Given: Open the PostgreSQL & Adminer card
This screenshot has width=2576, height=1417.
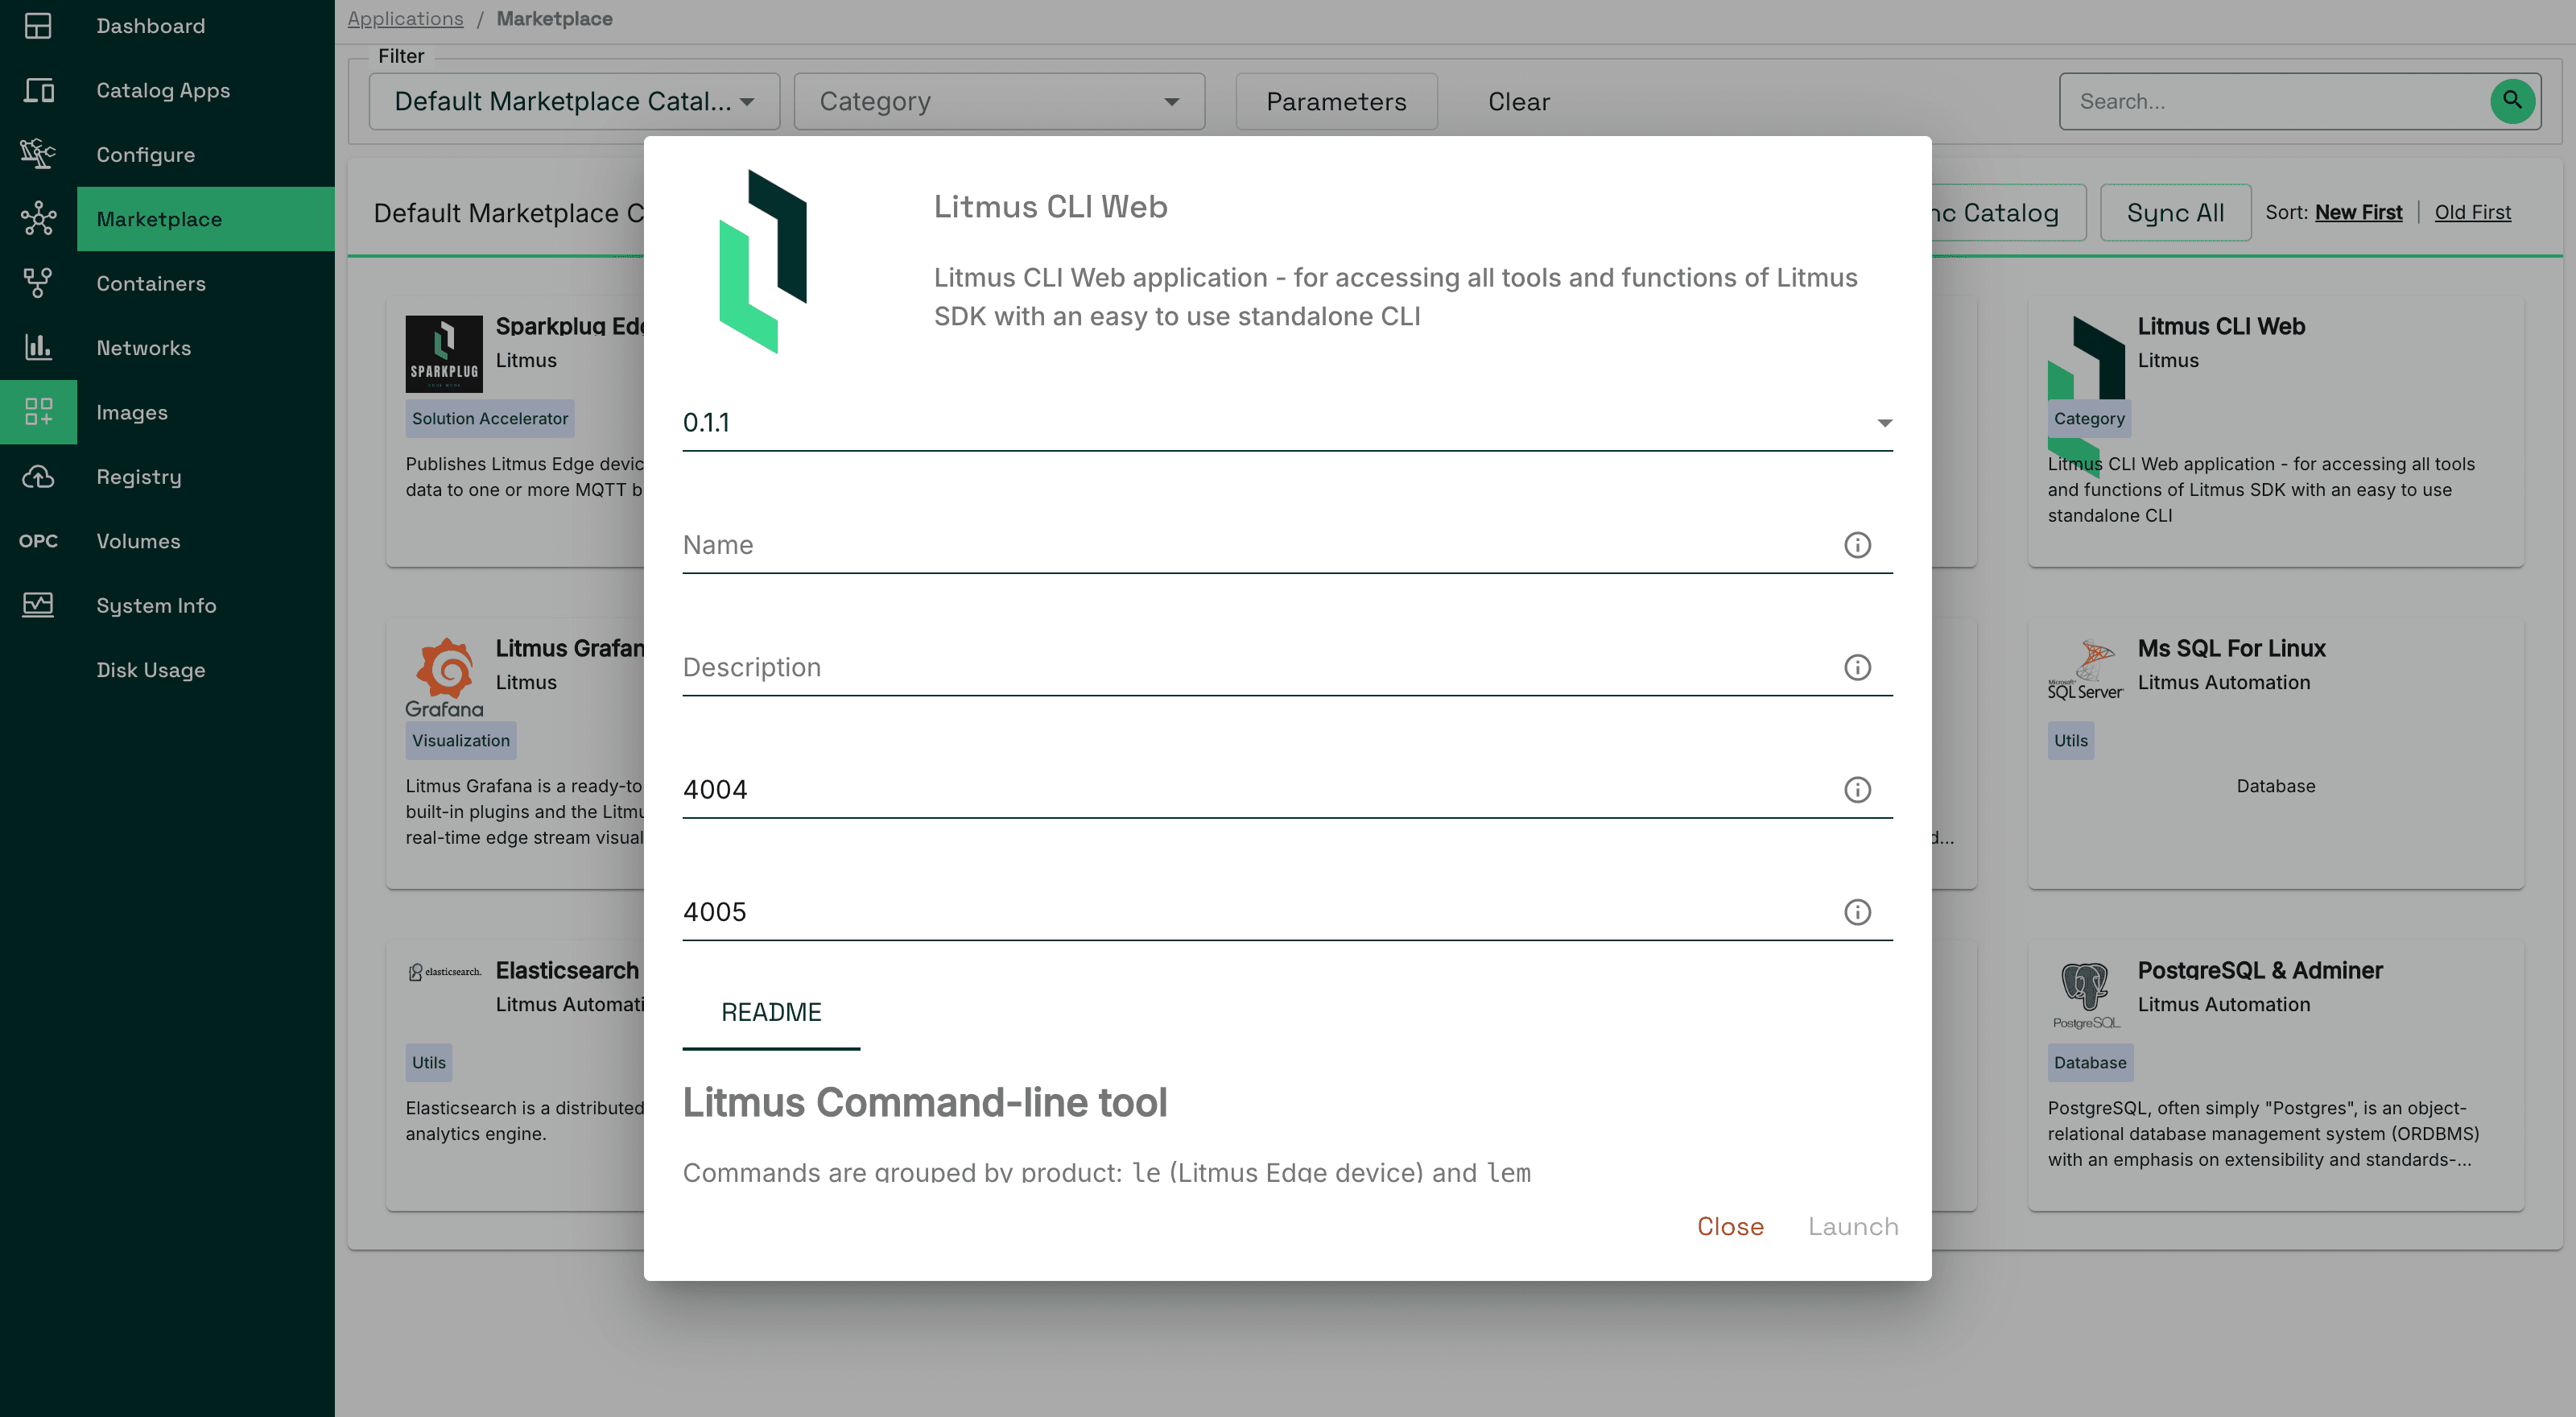Looking at the screenshot, I should [2275, 1075].
